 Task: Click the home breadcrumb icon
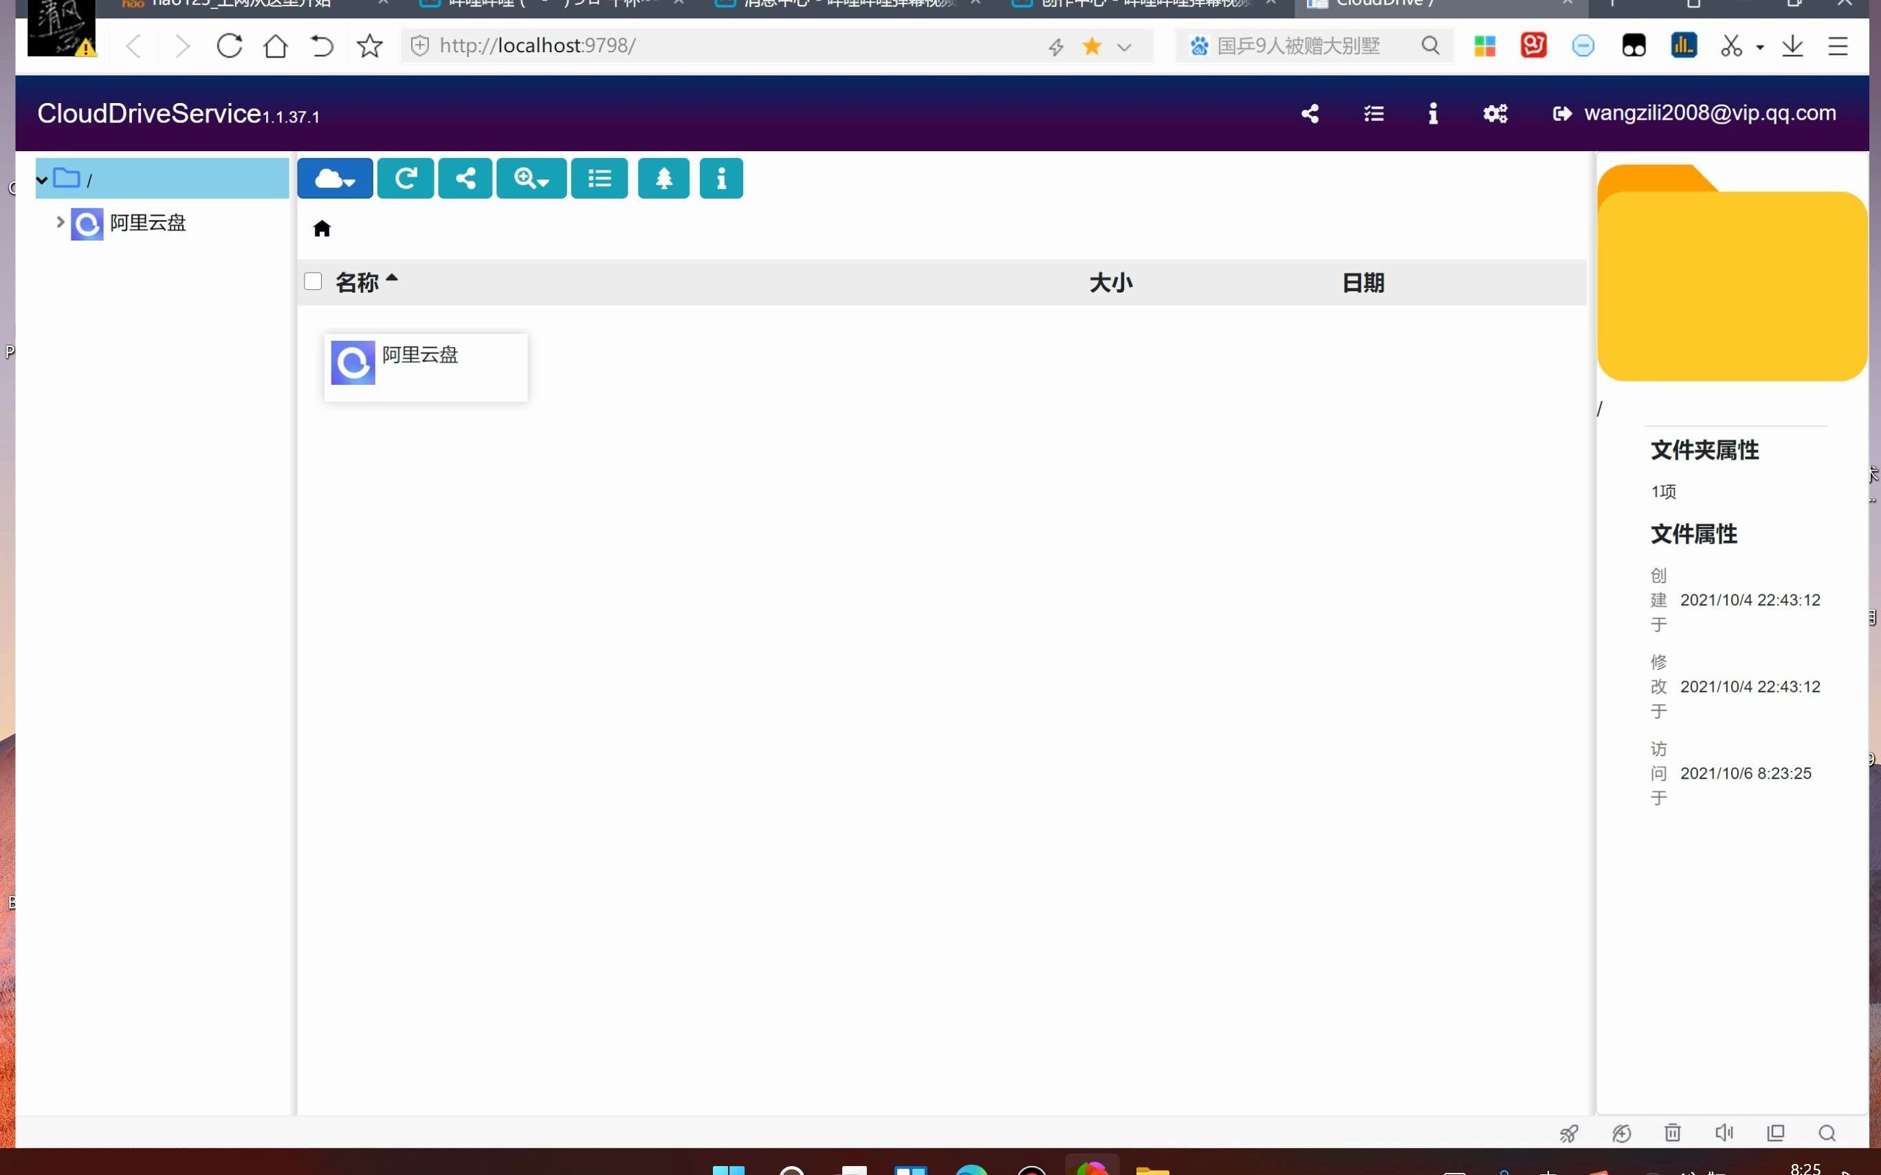(322, 228)
